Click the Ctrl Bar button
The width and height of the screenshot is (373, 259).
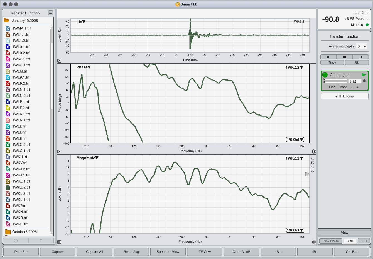(x=352, y=252)
